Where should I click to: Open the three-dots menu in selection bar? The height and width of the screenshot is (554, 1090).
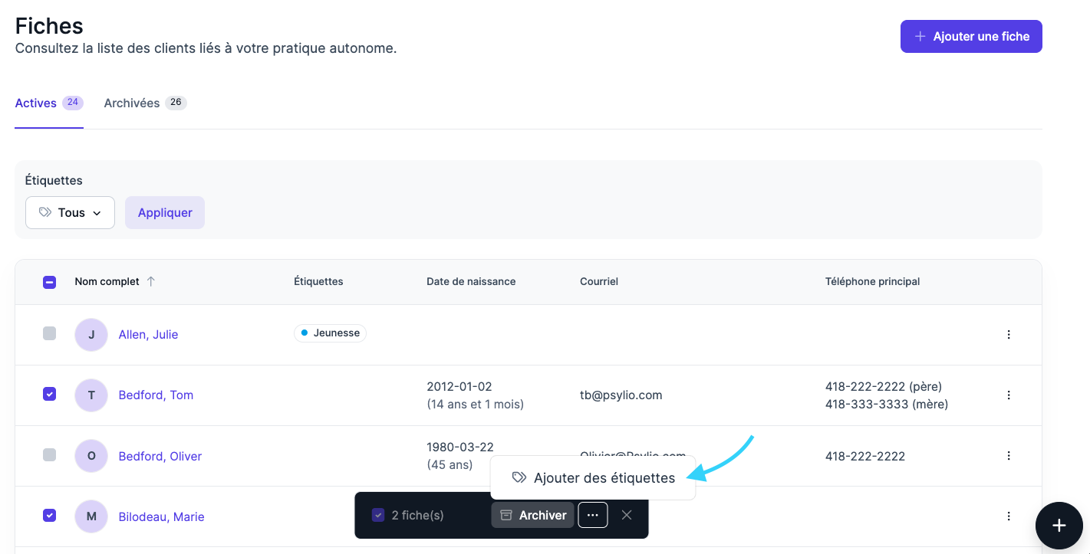point(593,515)
